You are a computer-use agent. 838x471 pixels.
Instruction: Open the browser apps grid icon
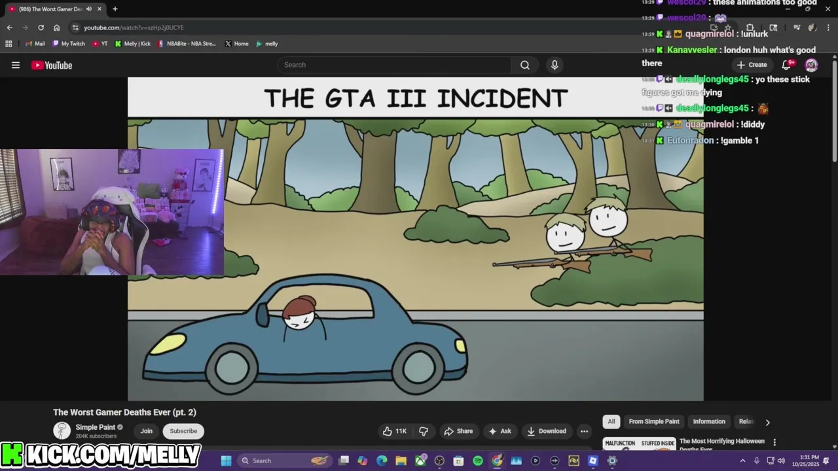9,44
